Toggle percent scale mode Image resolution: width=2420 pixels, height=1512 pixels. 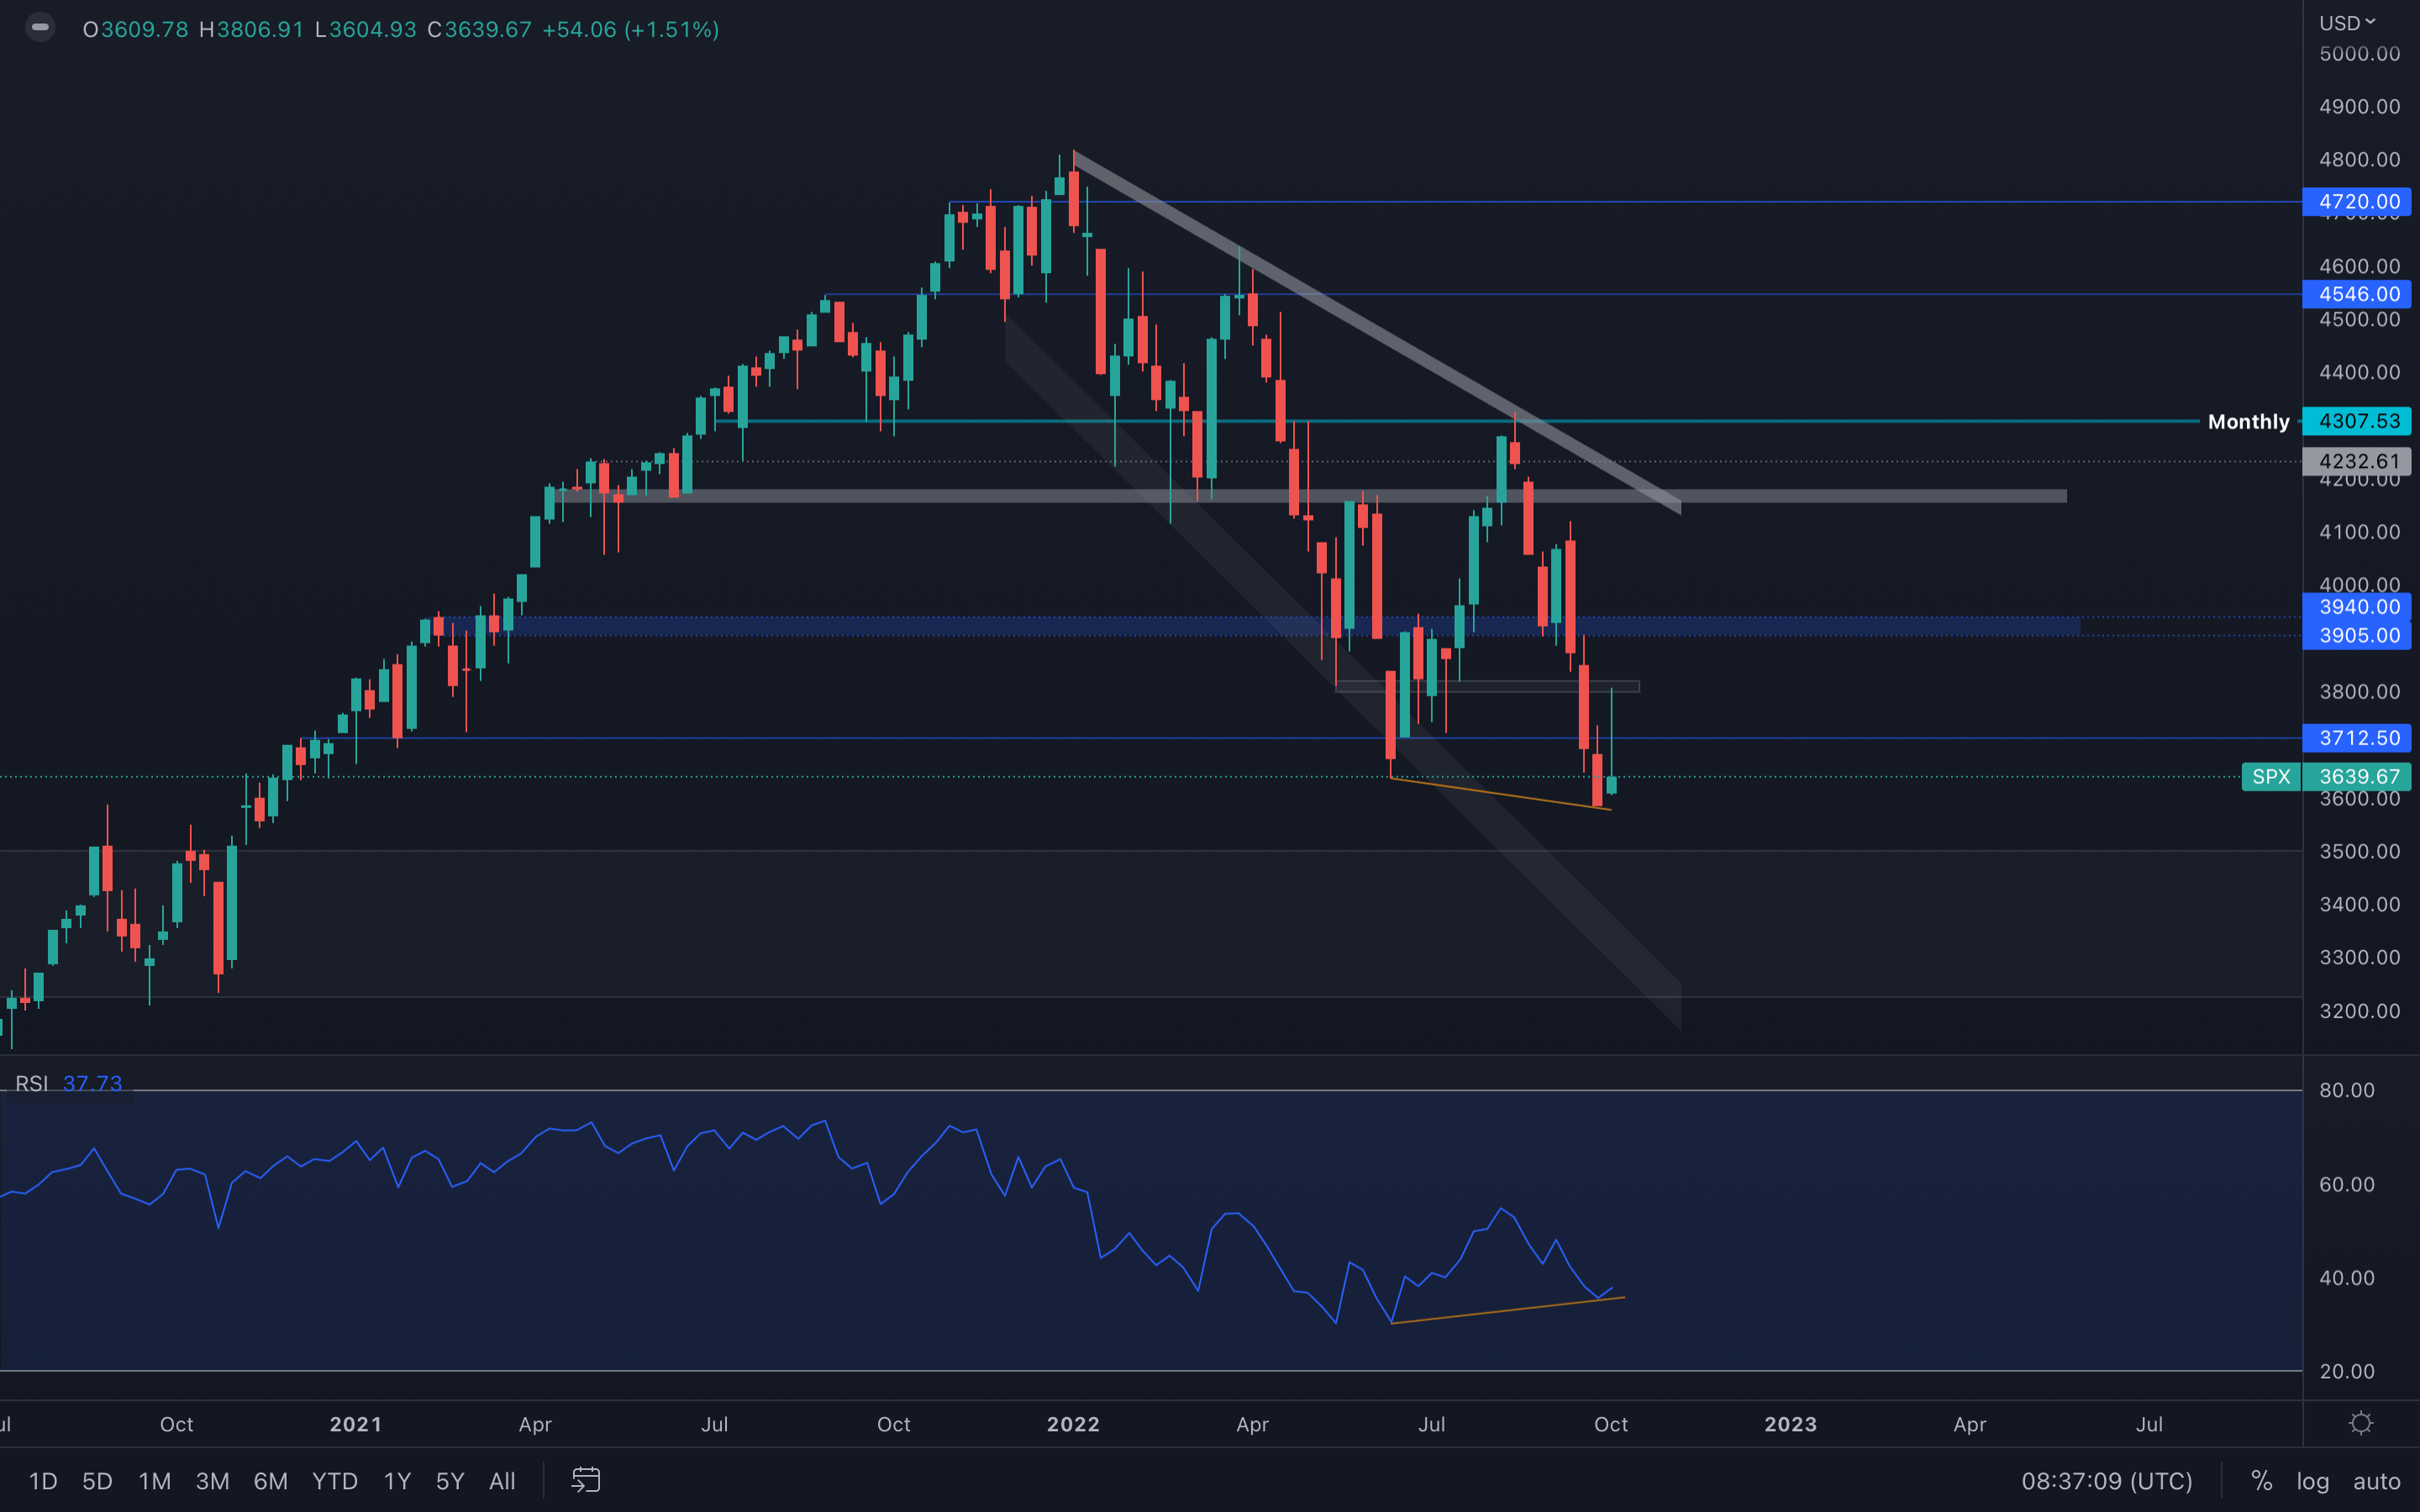2262,1481
